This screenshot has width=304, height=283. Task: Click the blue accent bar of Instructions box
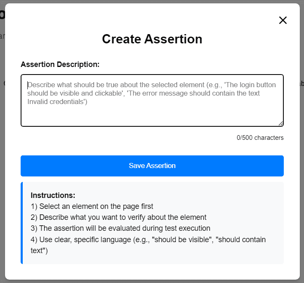[x=22, y=223]
